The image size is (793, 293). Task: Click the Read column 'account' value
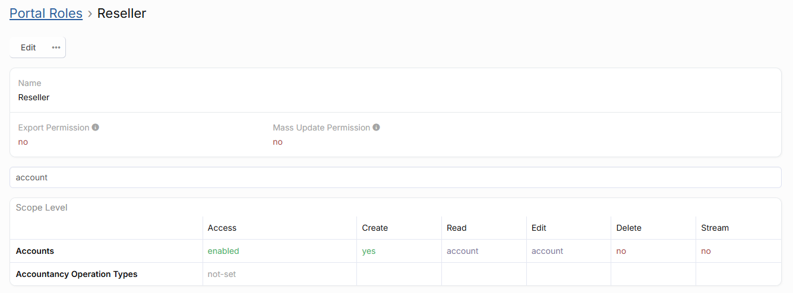click(x=462, y=251)
